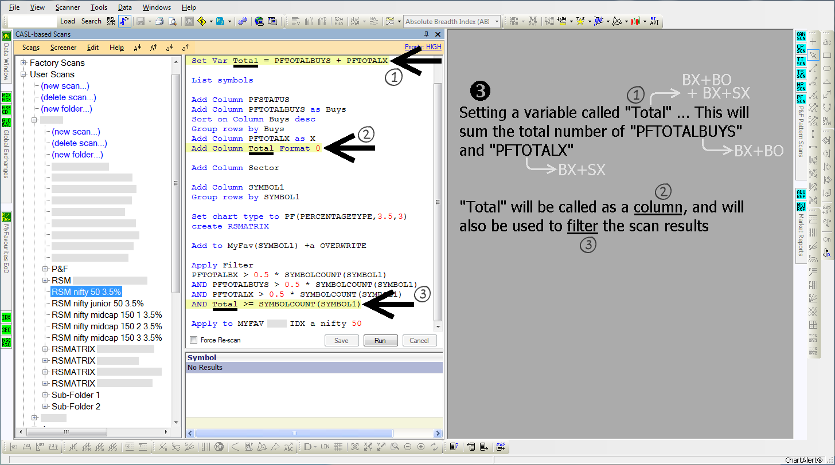Click the Priority: HIGH link
Image resolution: width=835 pixels, height=465 pixels.
423,47
